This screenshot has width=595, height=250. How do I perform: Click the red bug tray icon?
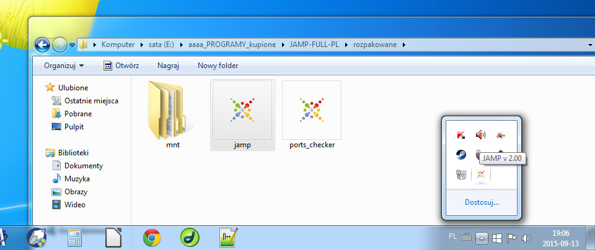(x=501, y=134)
